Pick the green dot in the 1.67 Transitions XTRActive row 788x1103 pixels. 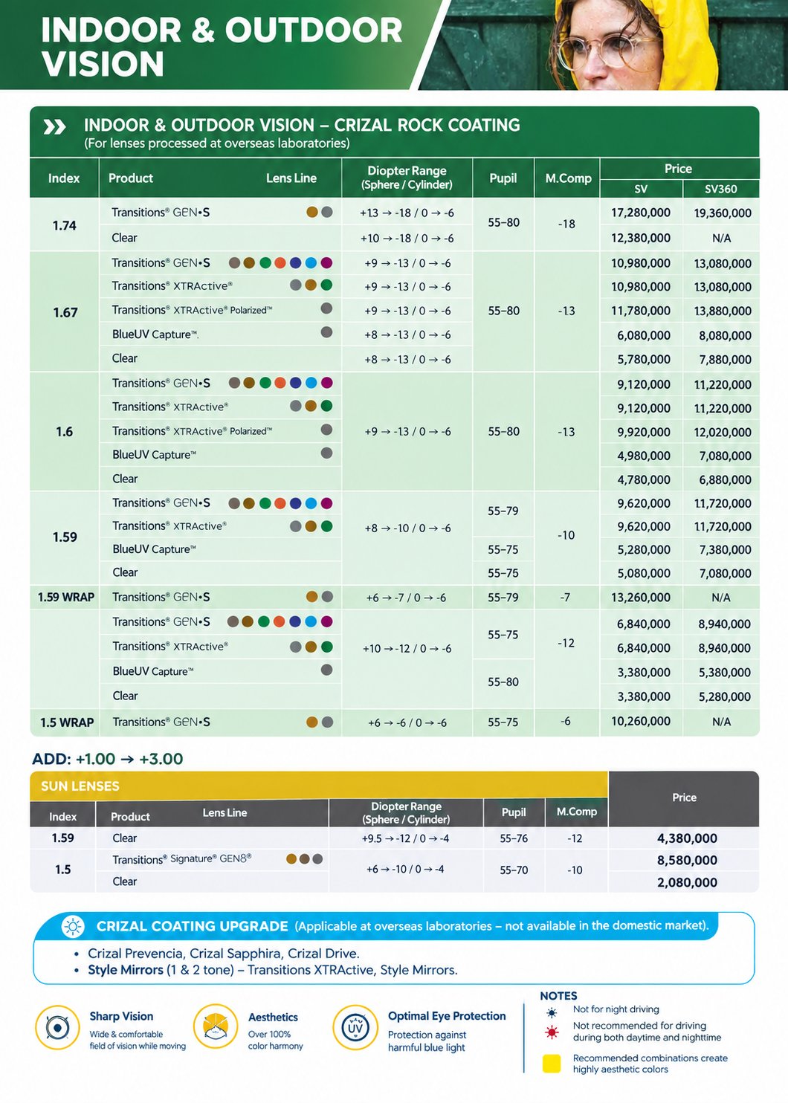(326, 285)
